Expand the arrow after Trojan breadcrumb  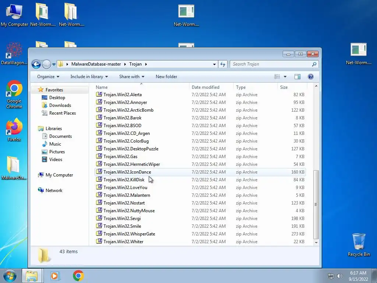coord(146,64)
